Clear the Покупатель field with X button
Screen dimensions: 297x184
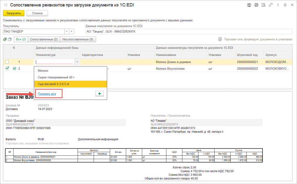[72, 32]
